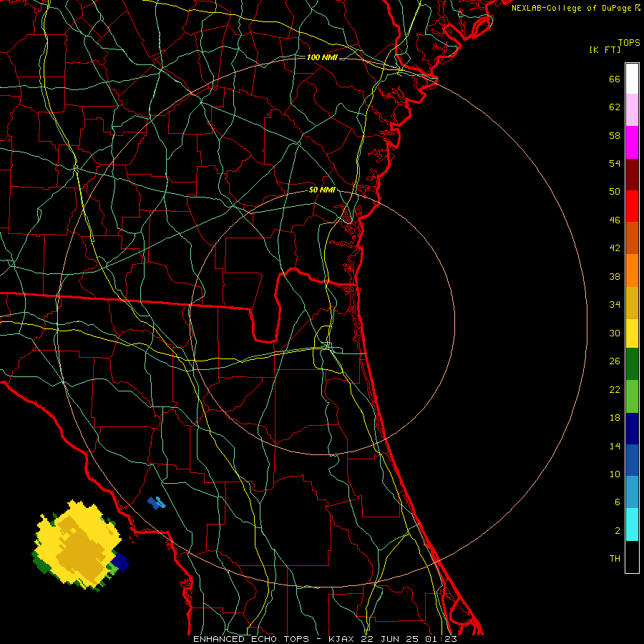Click the '66' legend value label
The image size is (644, 644).
coord(615,79)
